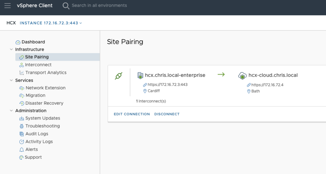Click the location pin beside Cardiff
326x174 pixels.
click(145, 91)
